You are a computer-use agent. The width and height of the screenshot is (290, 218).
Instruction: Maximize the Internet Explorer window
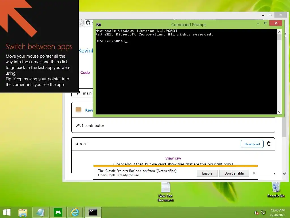(x=270, y=15)
